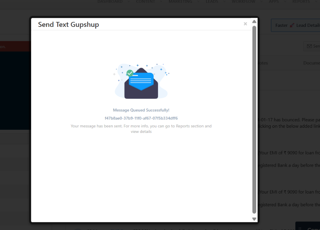Open the CONTENT menu in background page

pyautogui.click(x=146, y=2)
